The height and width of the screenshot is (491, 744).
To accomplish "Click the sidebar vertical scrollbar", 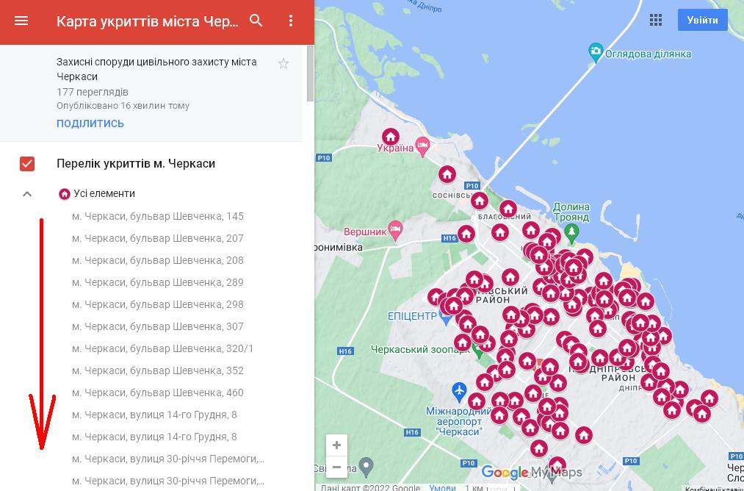I will 310,74.
